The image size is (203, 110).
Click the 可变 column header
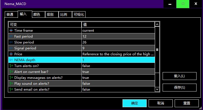point(45,24)
